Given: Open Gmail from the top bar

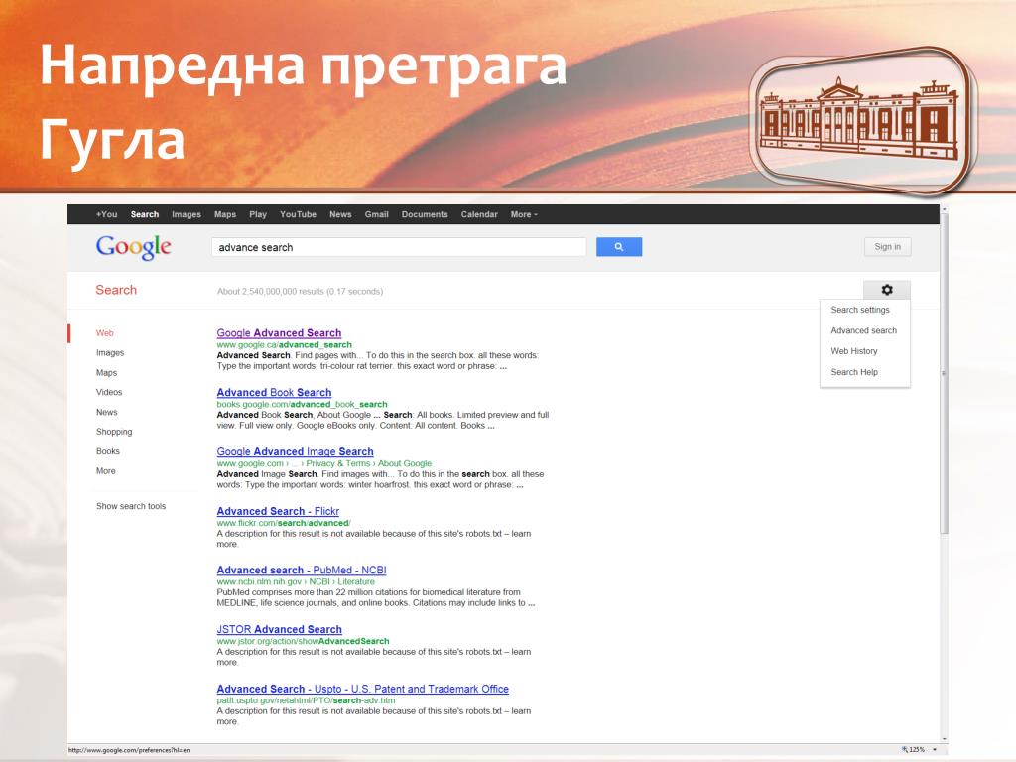Looking at the screenshot, I should point(376,214).
